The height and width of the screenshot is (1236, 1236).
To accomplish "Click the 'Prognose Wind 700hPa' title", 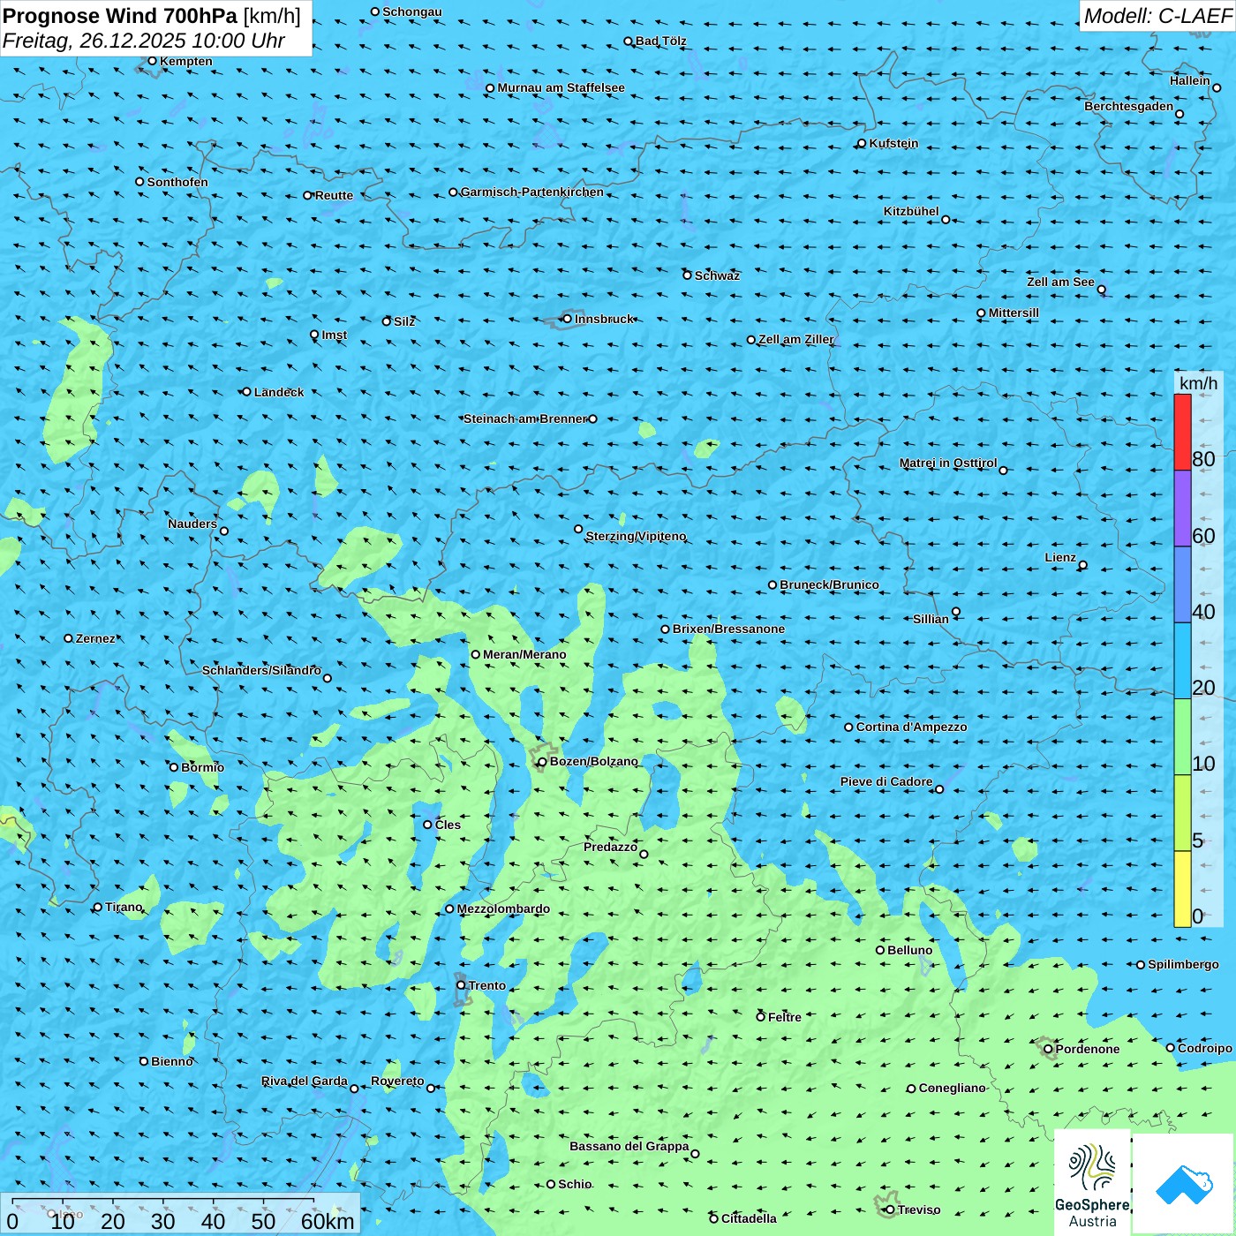I will (x=120, y=16).
